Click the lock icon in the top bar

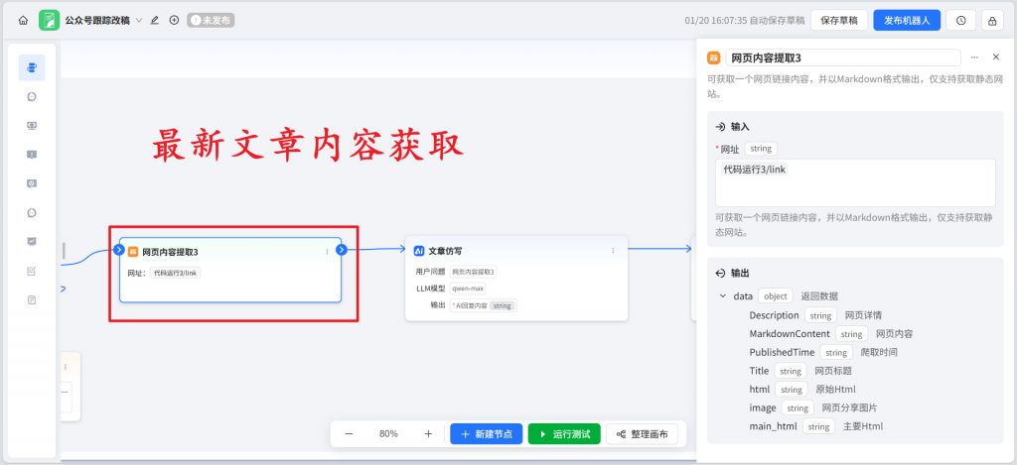(992, 21)
